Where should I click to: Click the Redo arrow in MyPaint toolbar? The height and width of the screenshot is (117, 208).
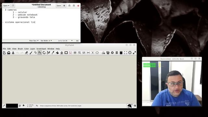pos(22,53)
